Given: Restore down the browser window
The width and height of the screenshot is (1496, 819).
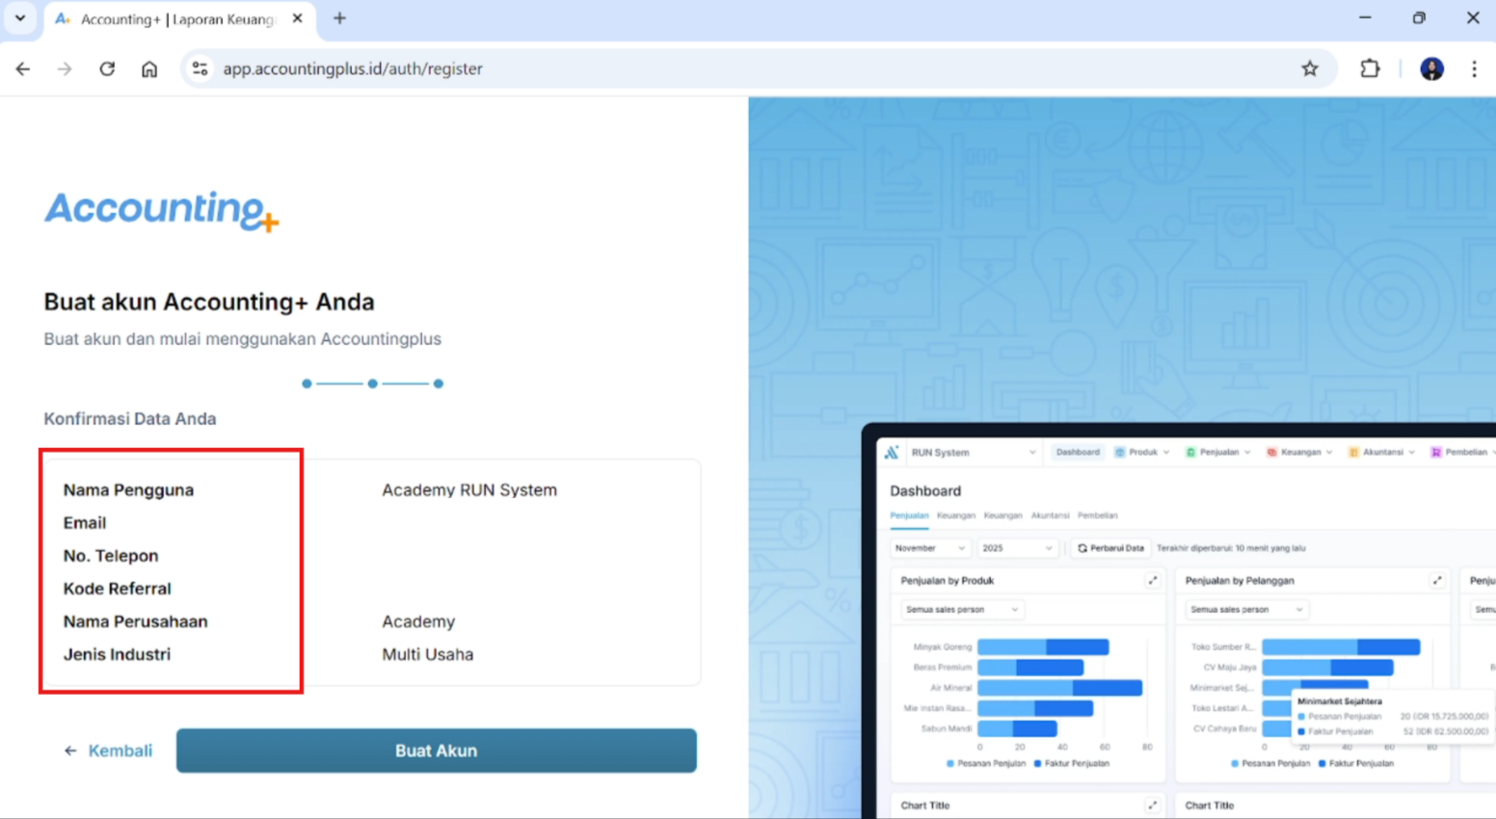Looking at the screenshot, I should [1419, 18].
